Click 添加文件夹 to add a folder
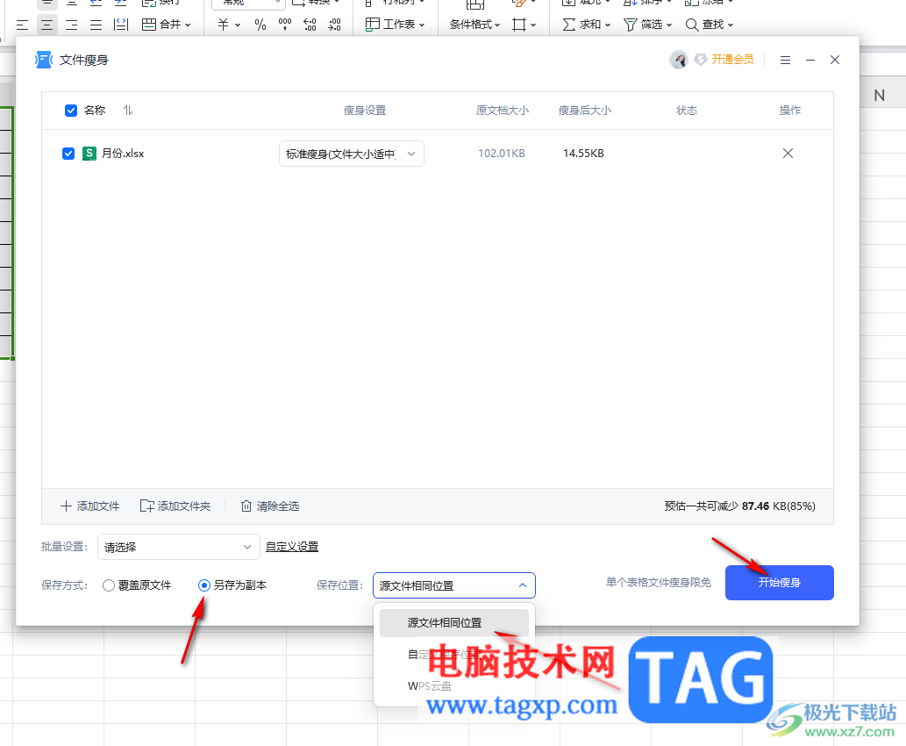The image size is (906, 746). click(175, 506)
